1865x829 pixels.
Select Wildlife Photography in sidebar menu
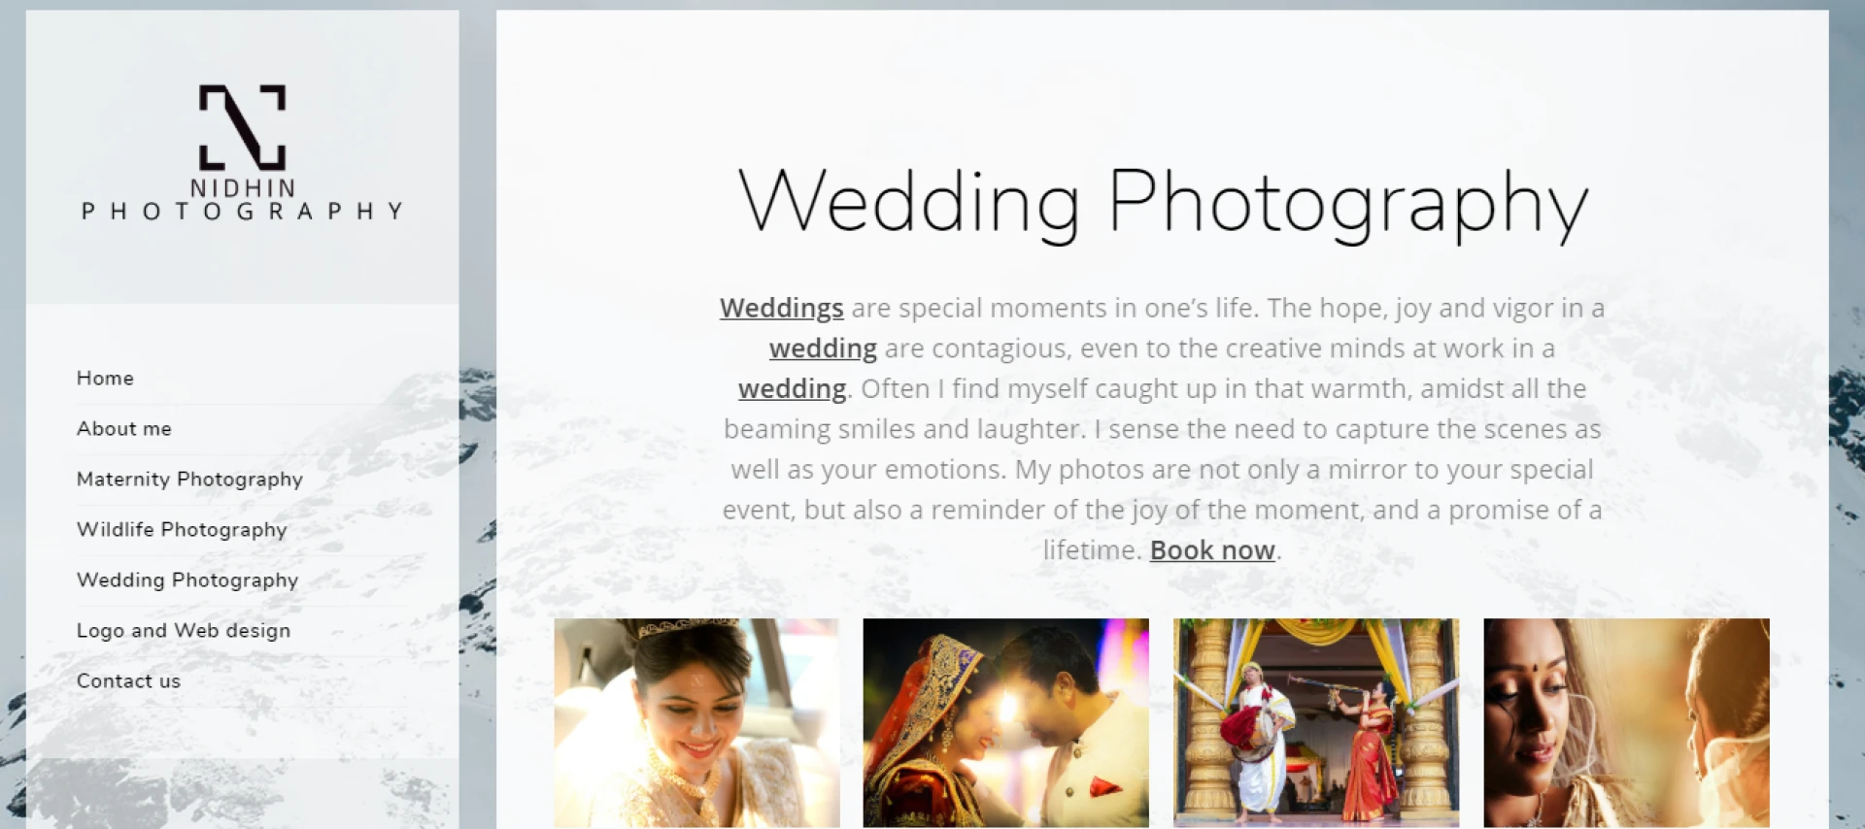[182, 529]
